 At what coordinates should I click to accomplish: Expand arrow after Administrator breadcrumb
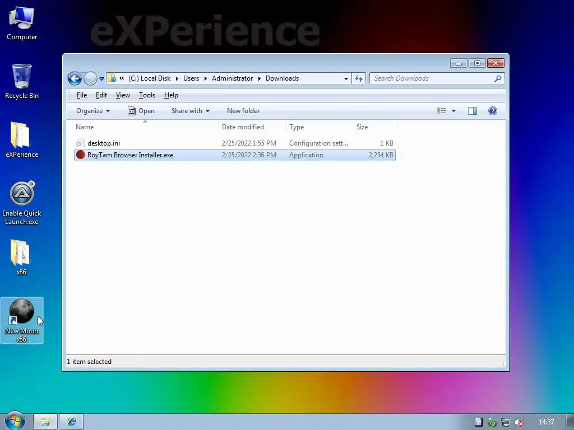pos(259,78)
